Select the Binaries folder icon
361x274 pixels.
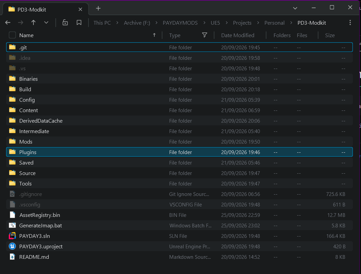(x=12, y=78)
